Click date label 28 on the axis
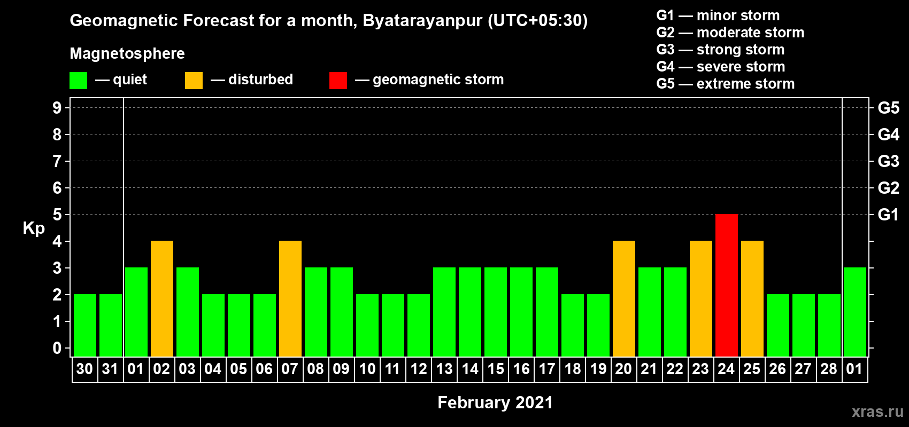The height and width of the screenshot is (427, 909). click(x=829, y=369)
